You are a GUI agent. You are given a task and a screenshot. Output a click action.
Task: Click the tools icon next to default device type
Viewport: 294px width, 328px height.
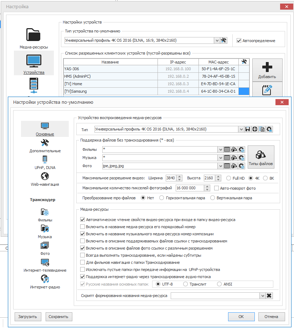[x=224, y=40]
